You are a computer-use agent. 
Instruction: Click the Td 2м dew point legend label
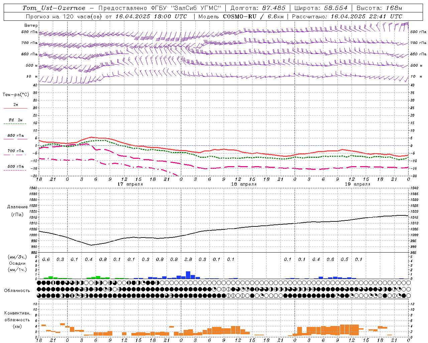point(15,120)
